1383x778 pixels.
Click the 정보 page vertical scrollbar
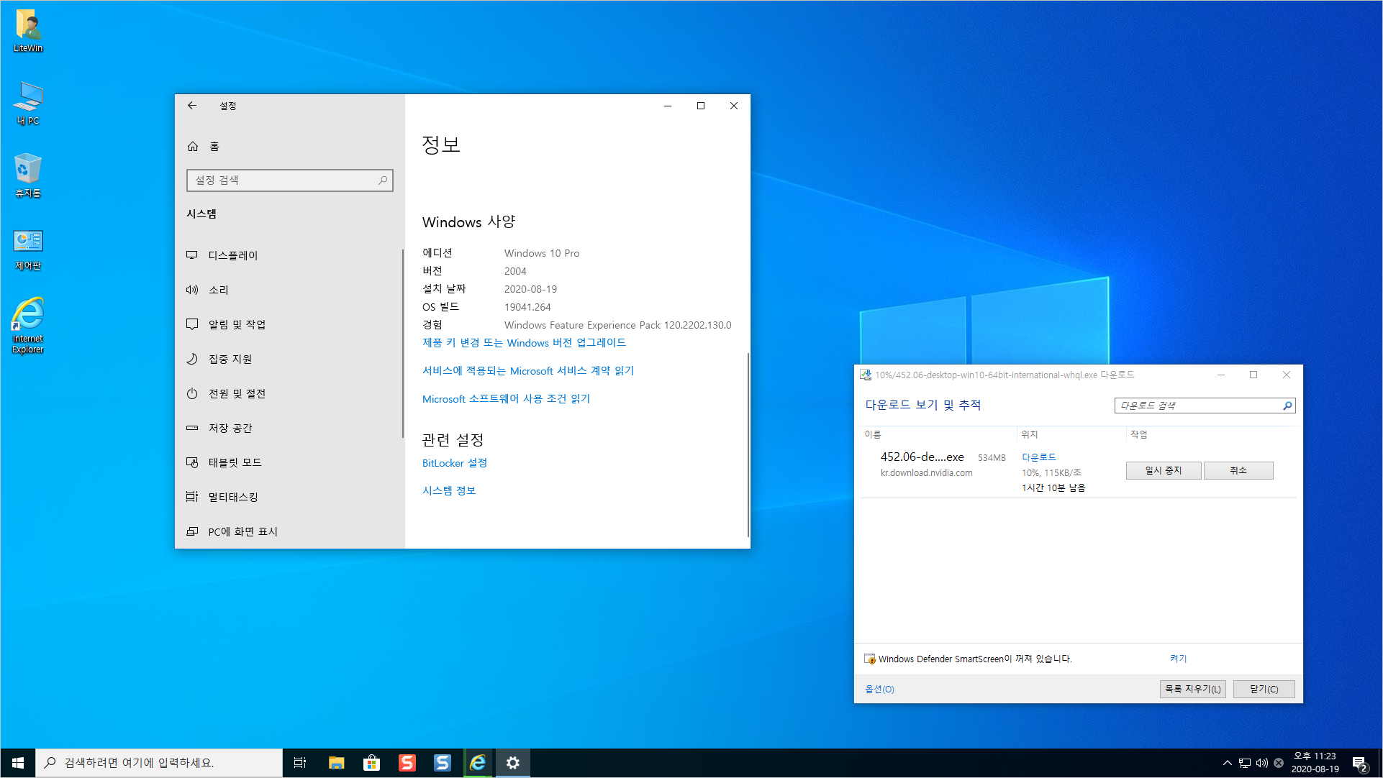[x=748, y=444]
